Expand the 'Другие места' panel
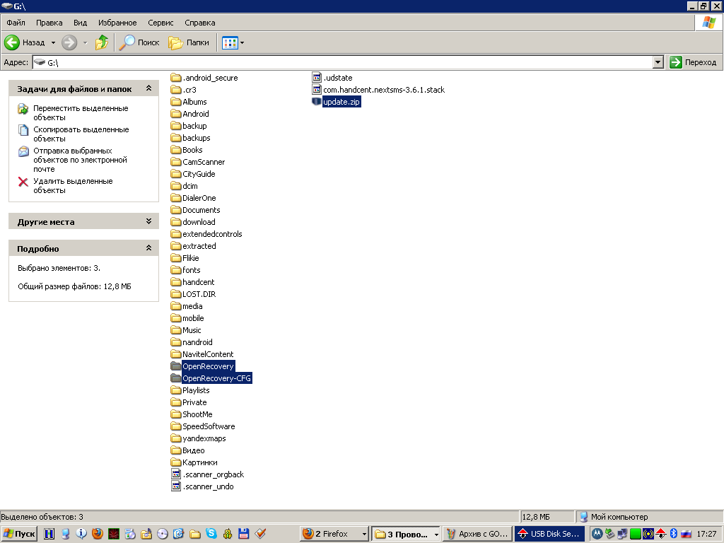Screen dimensions: 724x543 [148, 221]
